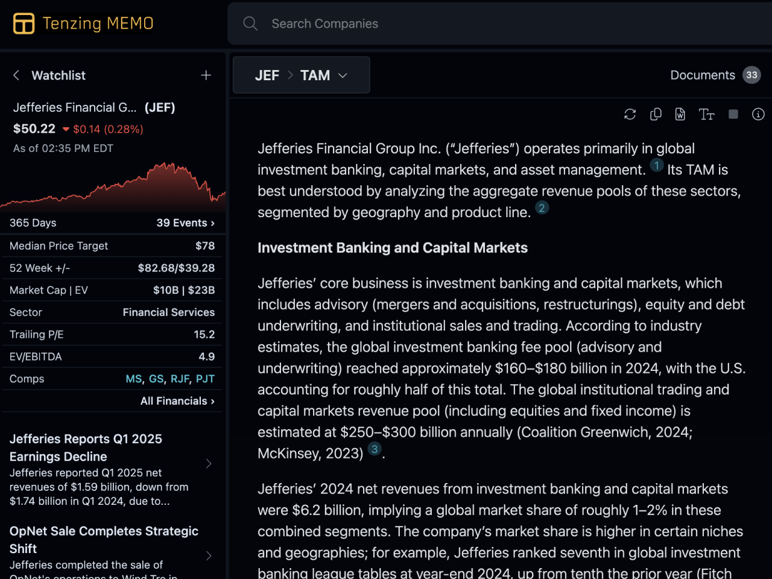Focus the Search Companies field
The height and width of the screenshot is (579, 772).
tap(499, 24)
